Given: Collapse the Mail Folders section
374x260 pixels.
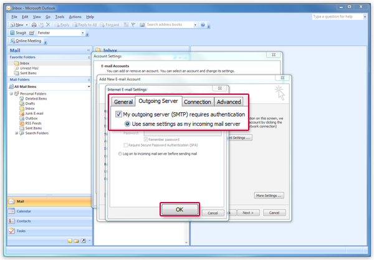Looking at the screenshot, I should tap(89, 80).
